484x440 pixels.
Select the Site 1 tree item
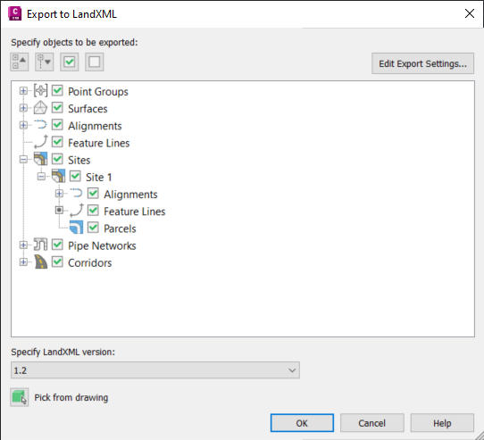(99, 177)
